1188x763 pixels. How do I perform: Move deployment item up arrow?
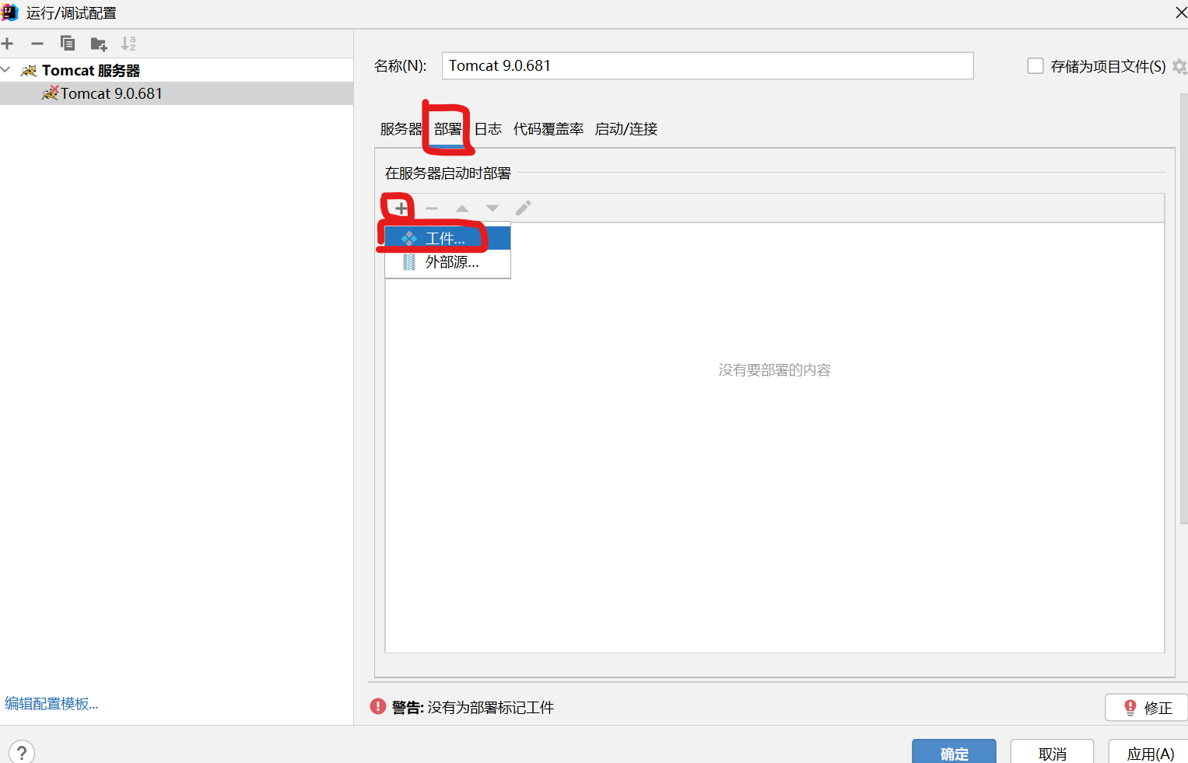point(462,208)
